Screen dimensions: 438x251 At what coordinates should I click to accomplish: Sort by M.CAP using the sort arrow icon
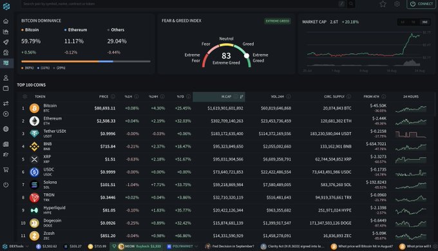(x=242, y=96)
